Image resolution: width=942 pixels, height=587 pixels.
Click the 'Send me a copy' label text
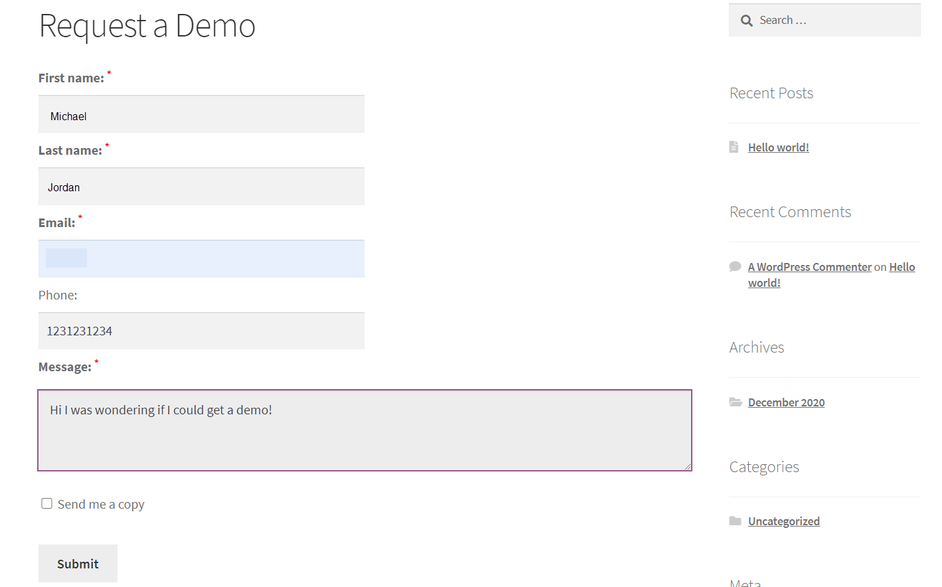(101, 505)
